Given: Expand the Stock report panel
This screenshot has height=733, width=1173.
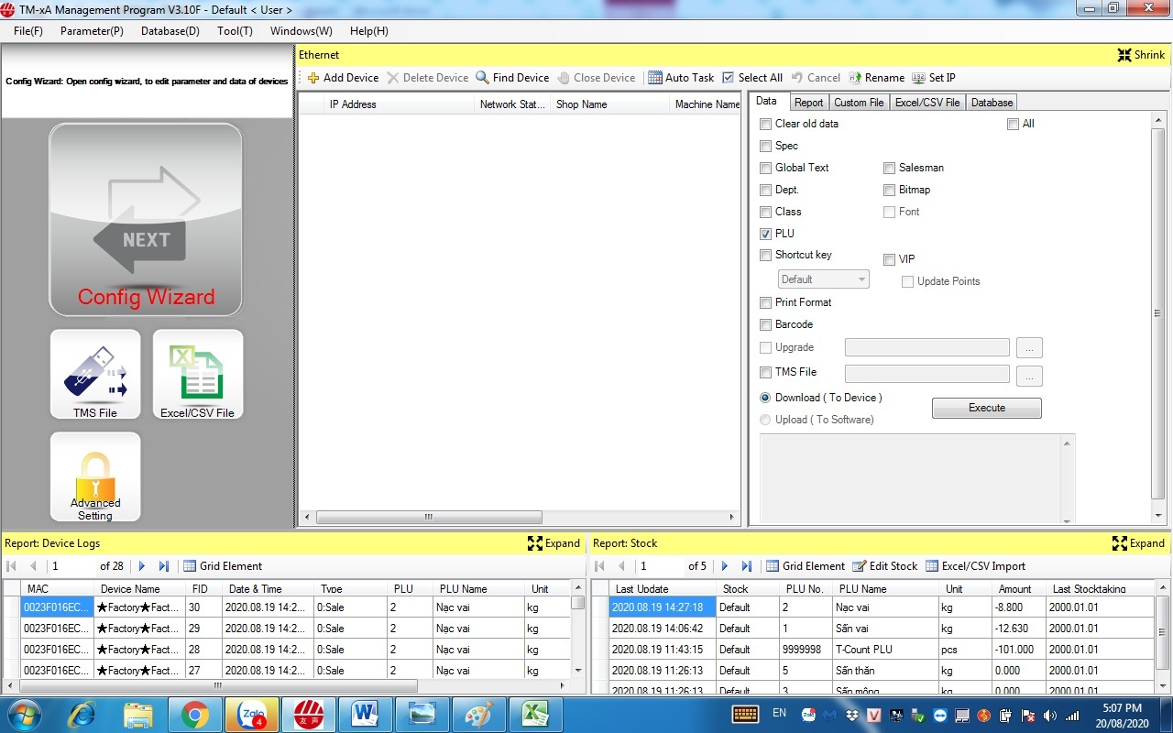Looking at the screenshot, I should tap(1138, 543).
